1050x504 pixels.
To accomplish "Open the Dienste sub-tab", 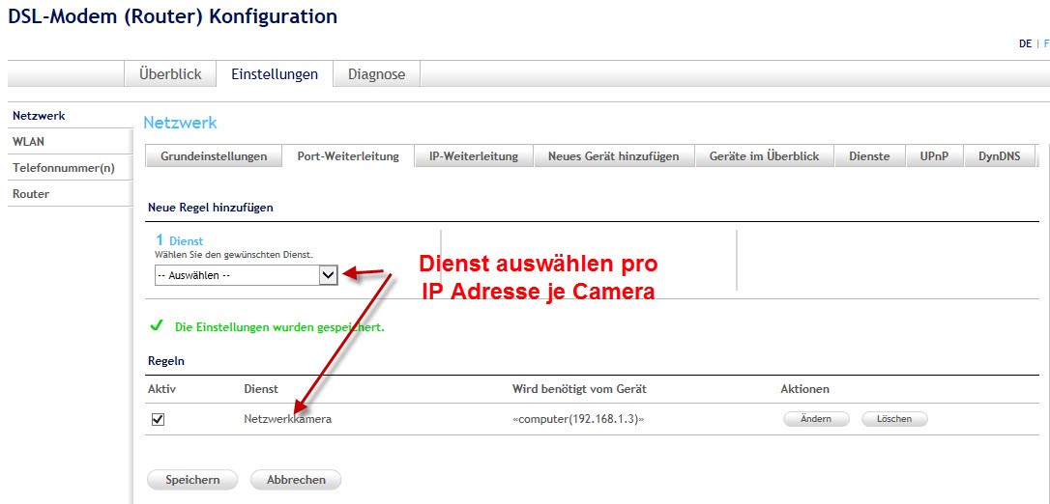I will [x=869, y=156].
